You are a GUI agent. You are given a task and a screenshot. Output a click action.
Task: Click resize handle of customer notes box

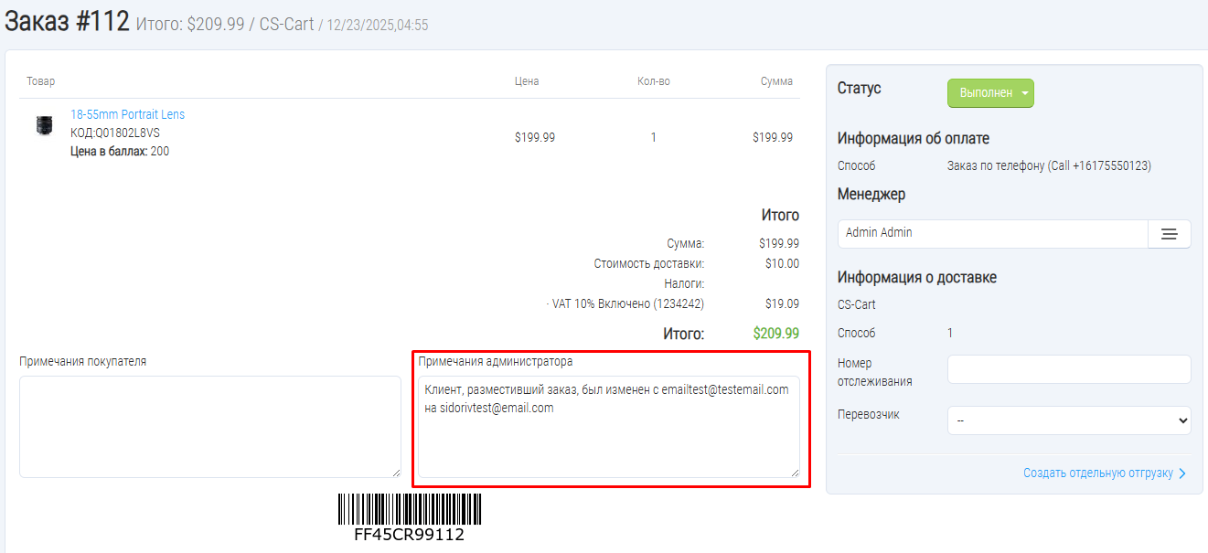pos(396,473)
